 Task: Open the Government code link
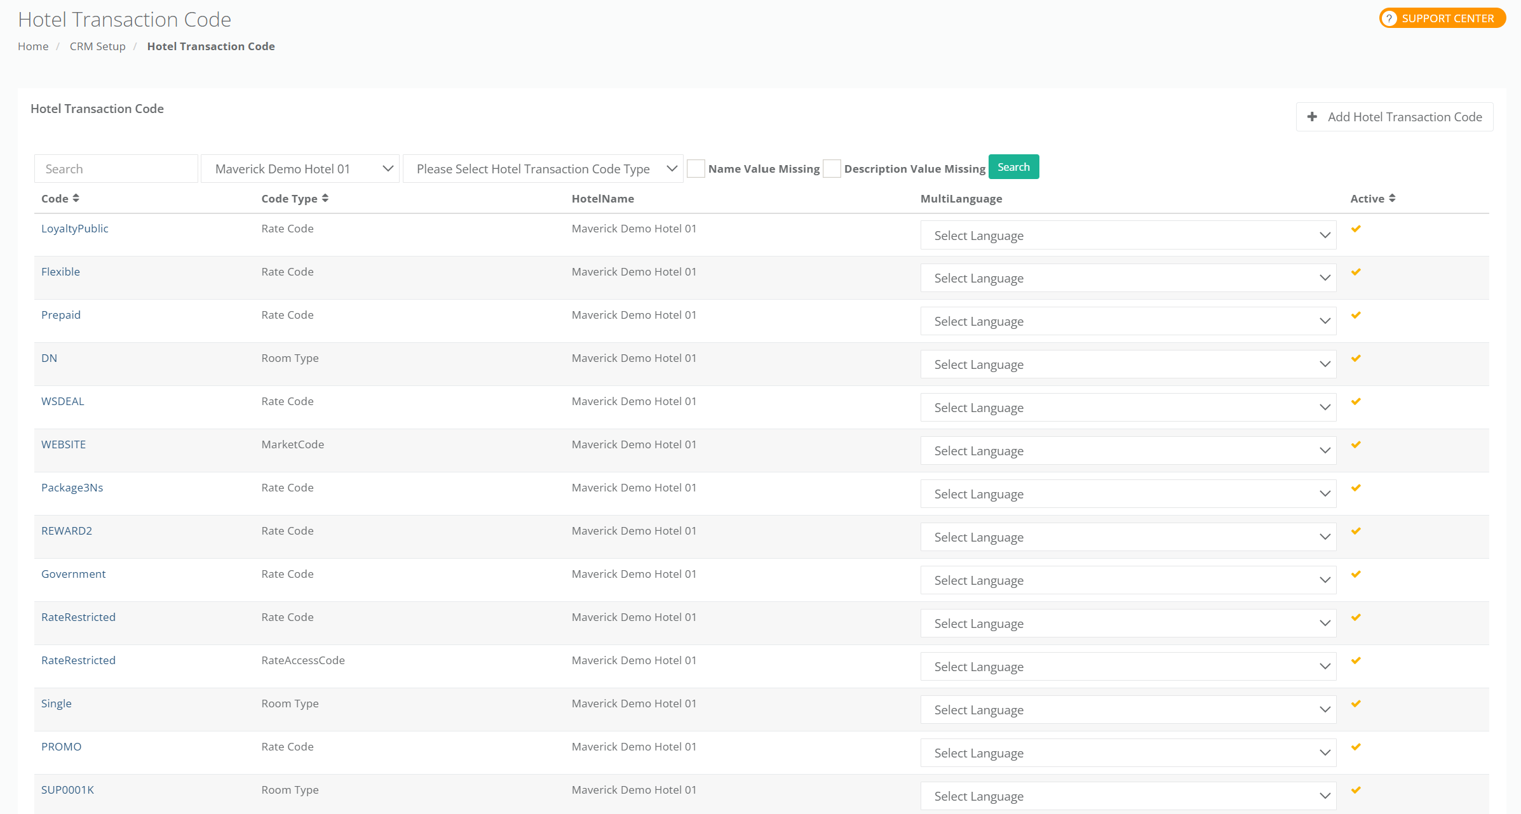coord(74,574)
